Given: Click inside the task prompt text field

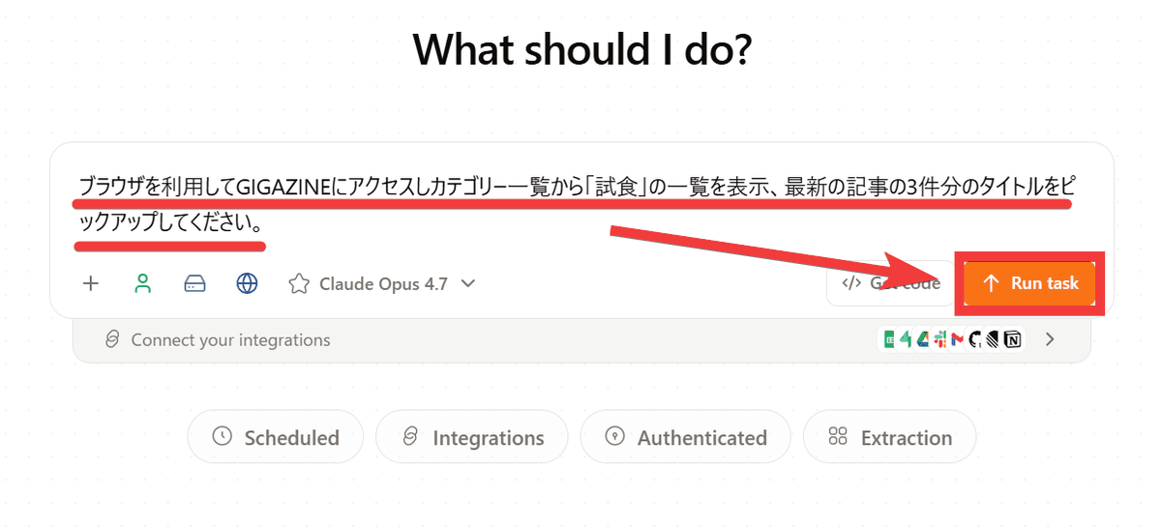Looking at the screenshot, I should pyautogui.click(x=580, y=203).
